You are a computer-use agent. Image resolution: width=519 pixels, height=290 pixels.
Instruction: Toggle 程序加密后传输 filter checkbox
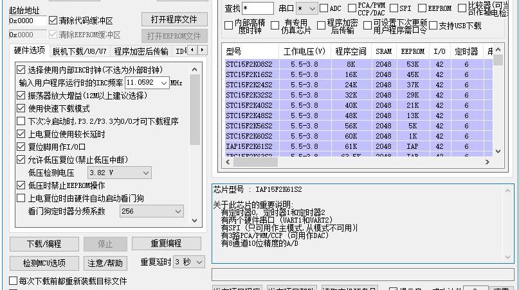[x=321, y=26]
